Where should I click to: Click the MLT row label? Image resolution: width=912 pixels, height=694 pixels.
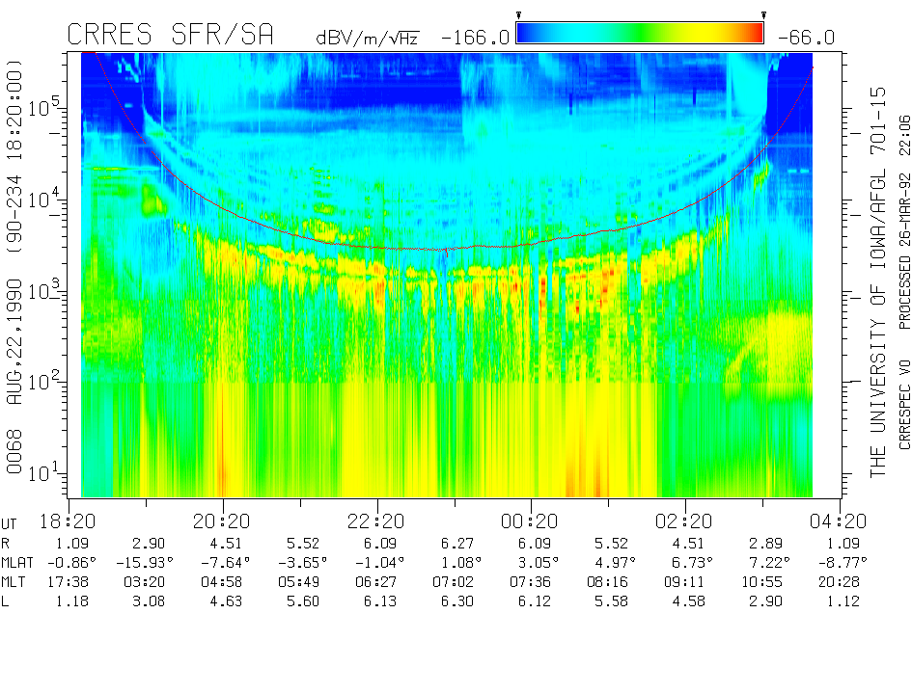16,581
